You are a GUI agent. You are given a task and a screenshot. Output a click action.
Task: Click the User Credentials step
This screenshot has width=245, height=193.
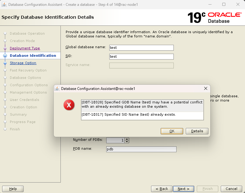[24, 100]
